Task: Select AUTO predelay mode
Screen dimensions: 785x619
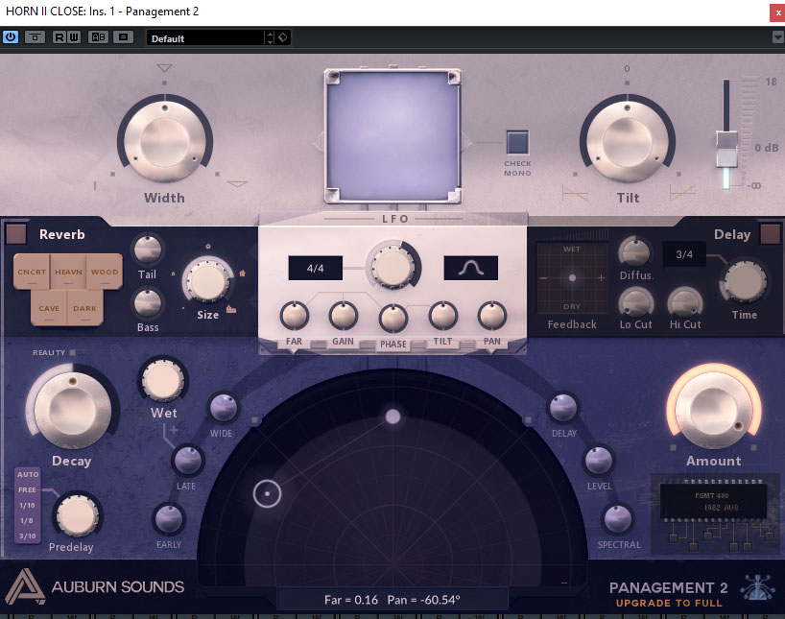Action: pos(28,474)
